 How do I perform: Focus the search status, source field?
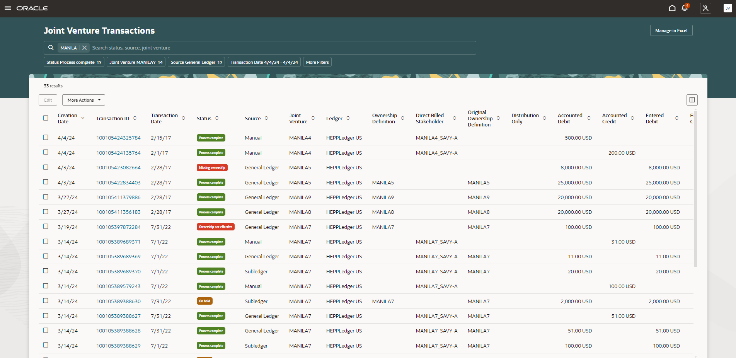(282, 48)
